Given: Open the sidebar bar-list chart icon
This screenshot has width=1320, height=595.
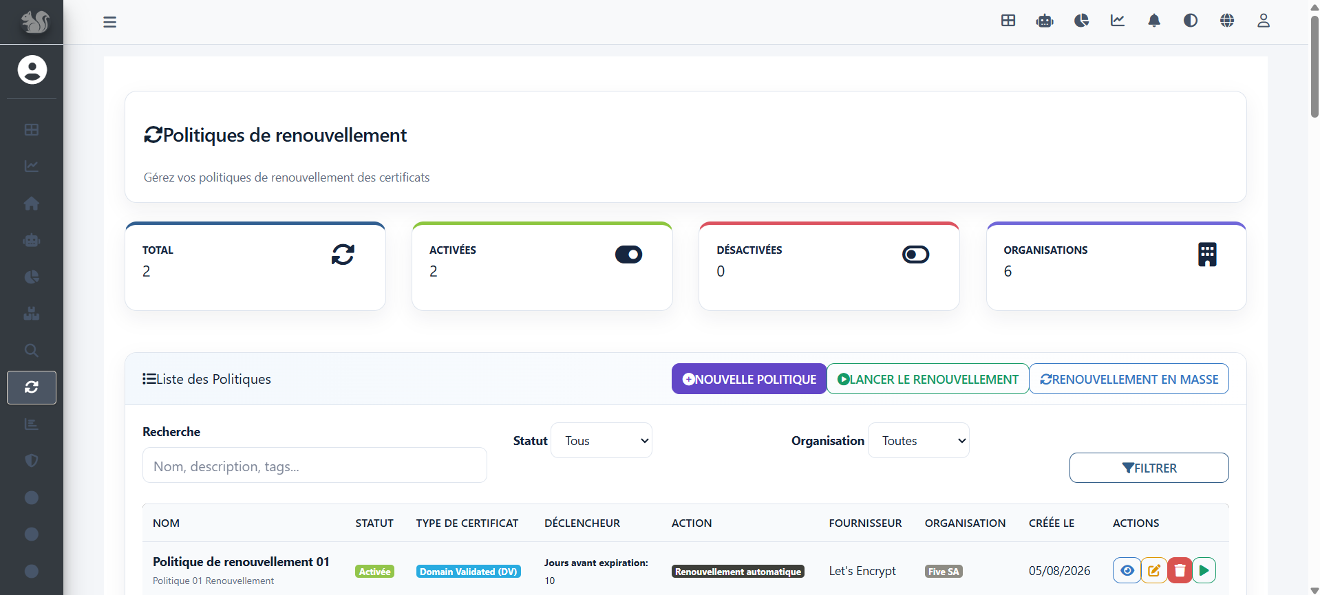Looking at the screenshot, I should 32,424.
